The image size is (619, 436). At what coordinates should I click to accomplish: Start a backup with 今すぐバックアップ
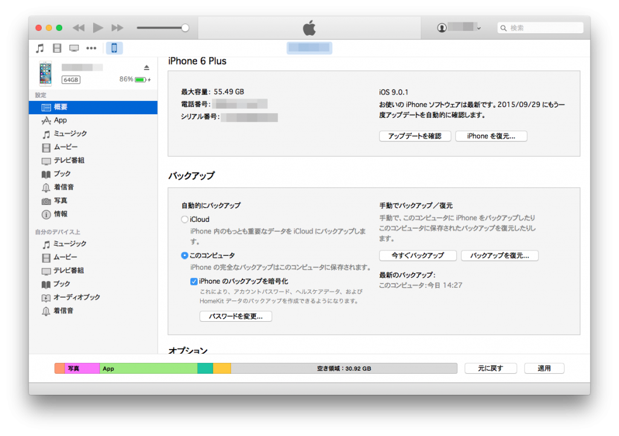pyautogui.click(x=418, y=255)
